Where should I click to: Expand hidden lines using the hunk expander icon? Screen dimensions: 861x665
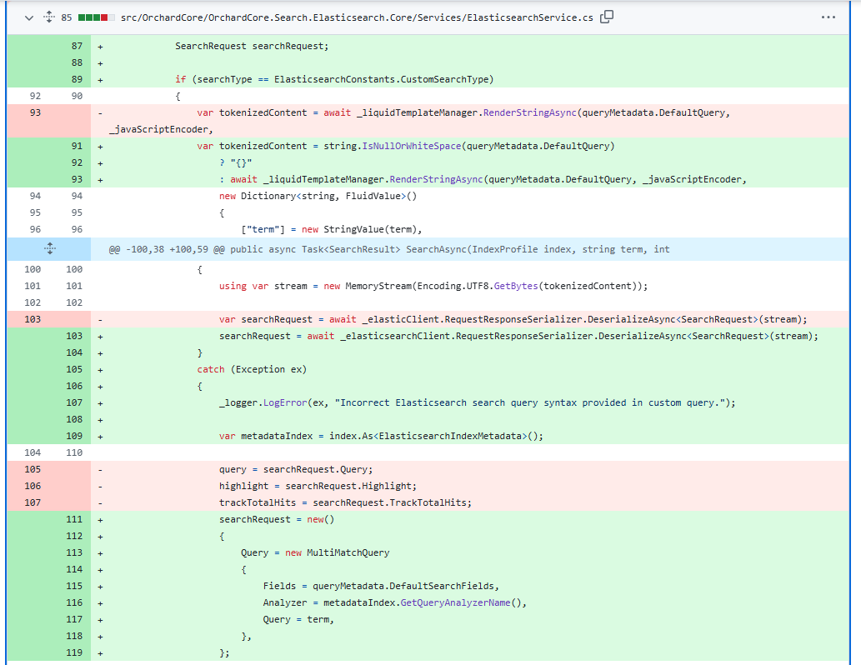[x=49, y=248]
